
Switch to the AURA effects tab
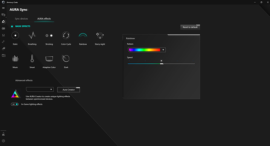tap(44, 18)
